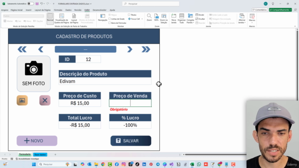Screen dimensions: 299x168
Task: Click Dividir window option
Action: coord(200,15)
